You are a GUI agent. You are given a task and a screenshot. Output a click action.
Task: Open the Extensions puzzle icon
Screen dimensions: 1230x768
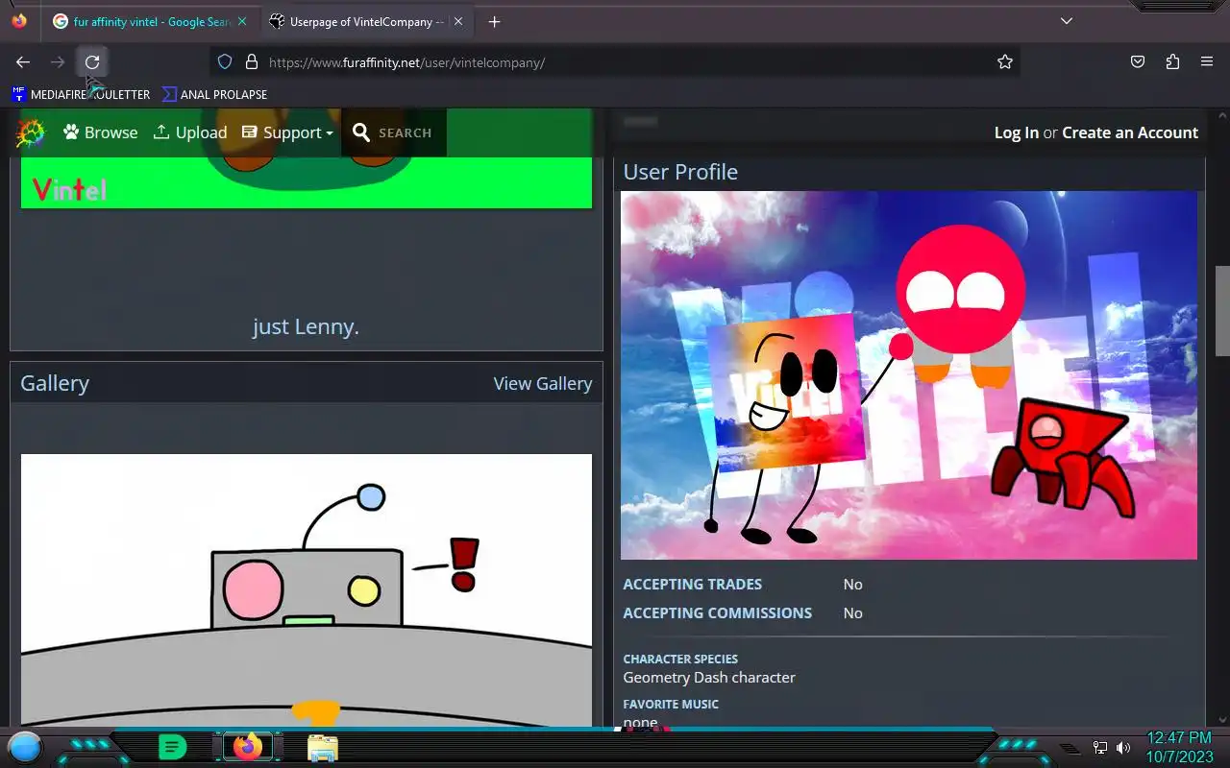point(1172,62)
